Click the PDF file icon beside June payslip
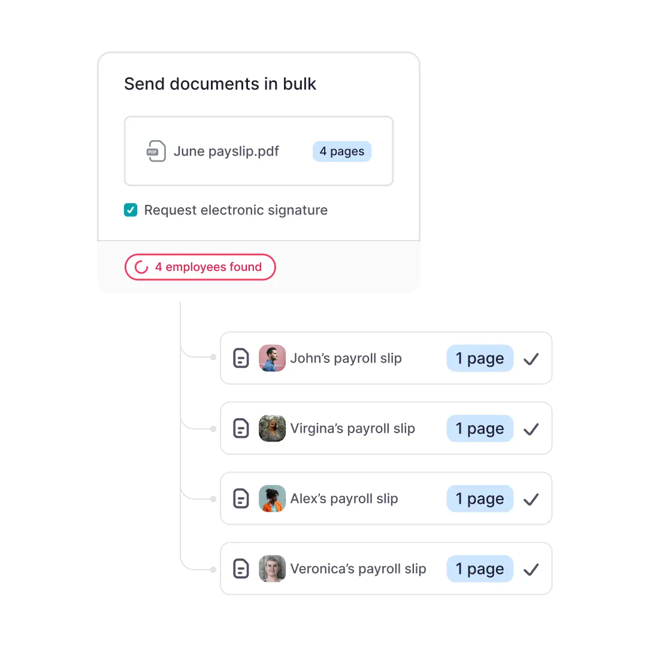 pos(156,151)
